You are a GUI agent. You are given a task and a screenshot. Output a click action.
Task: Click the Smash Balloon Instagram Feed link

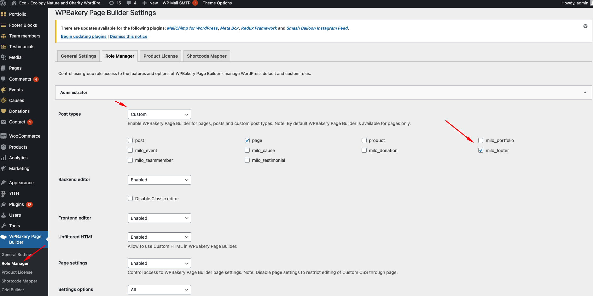(317, 28)
